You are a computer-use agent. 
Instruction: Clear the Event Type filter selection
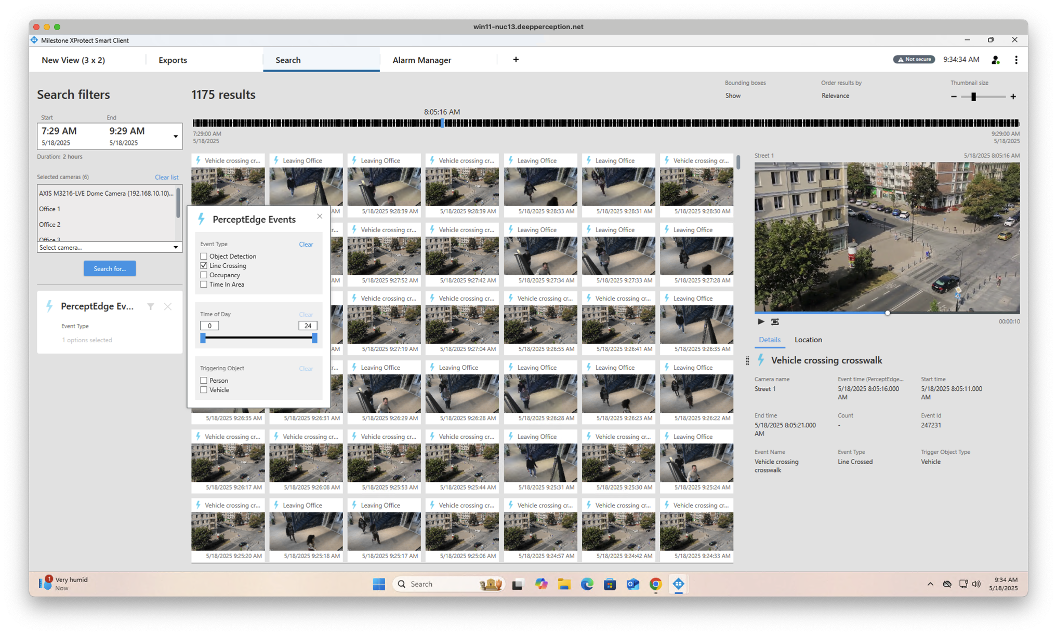click(306, 244)
